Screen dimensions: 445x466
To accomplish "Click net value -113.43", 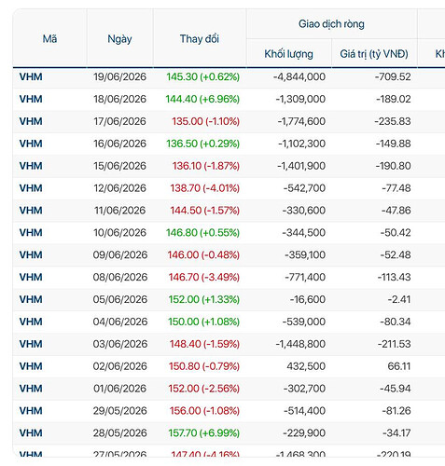I will [x=394, y=277].
